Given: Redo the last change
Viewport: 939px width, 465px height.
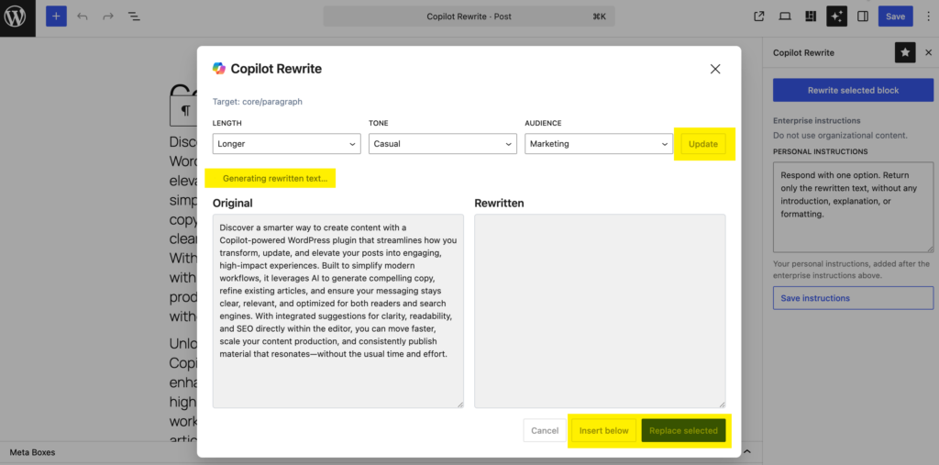Looking at the screenshot, I should point(108,17).
